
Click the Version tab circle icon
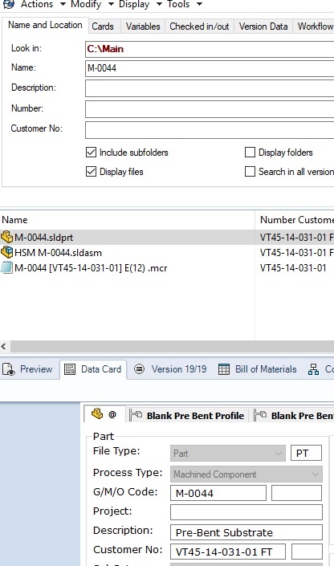139,369
